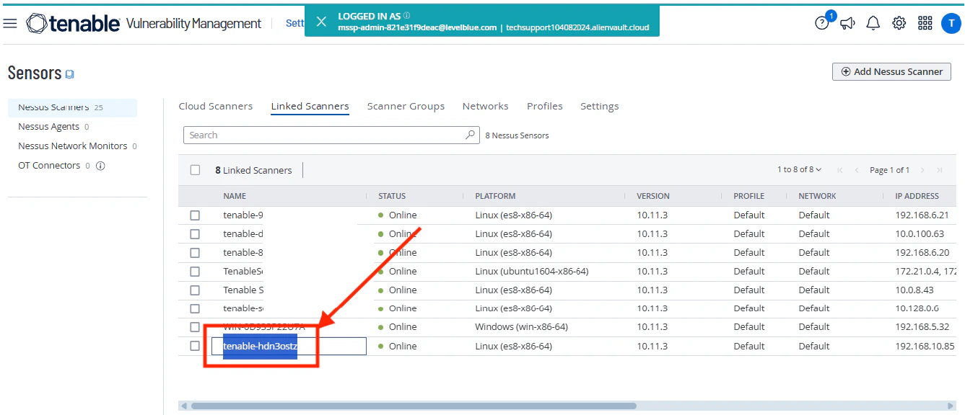Switch to the Linked Scanners tab

pyautogui.click(x=310, y=106)
